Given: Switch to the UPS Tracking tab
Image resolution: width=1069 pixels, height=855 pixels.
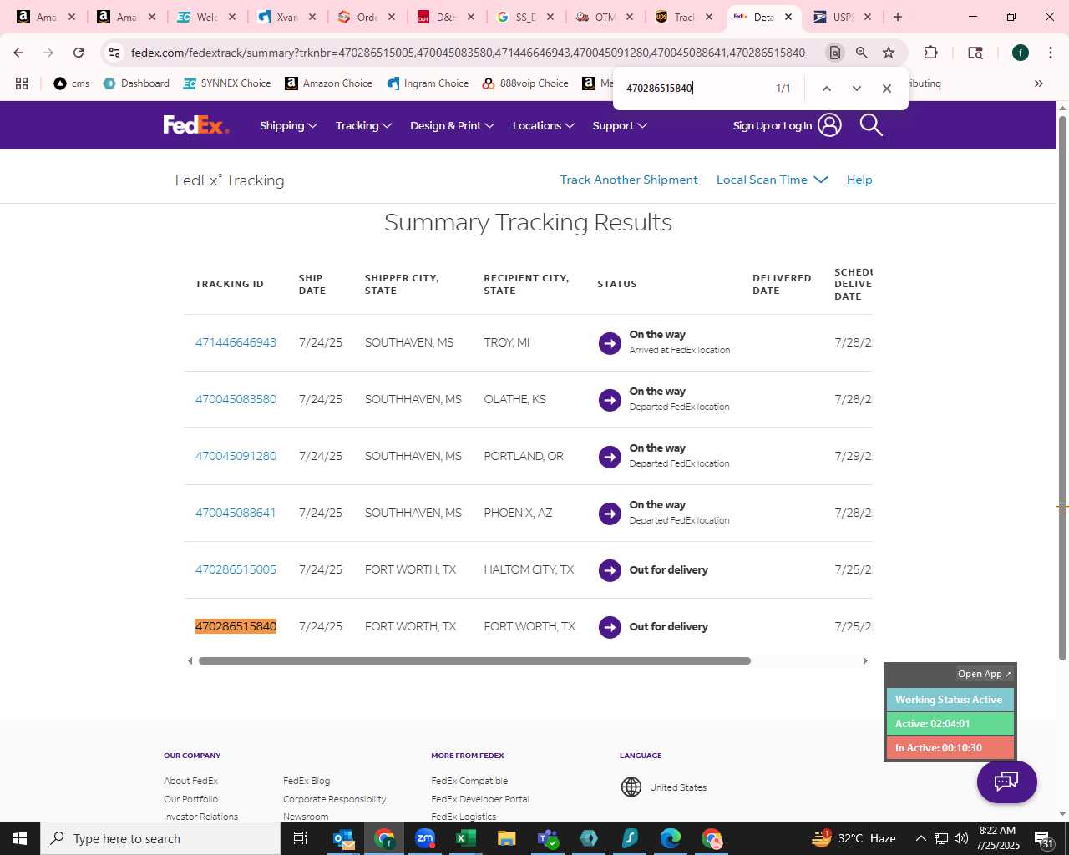Looking at the screenshot, I should point(685,17).
